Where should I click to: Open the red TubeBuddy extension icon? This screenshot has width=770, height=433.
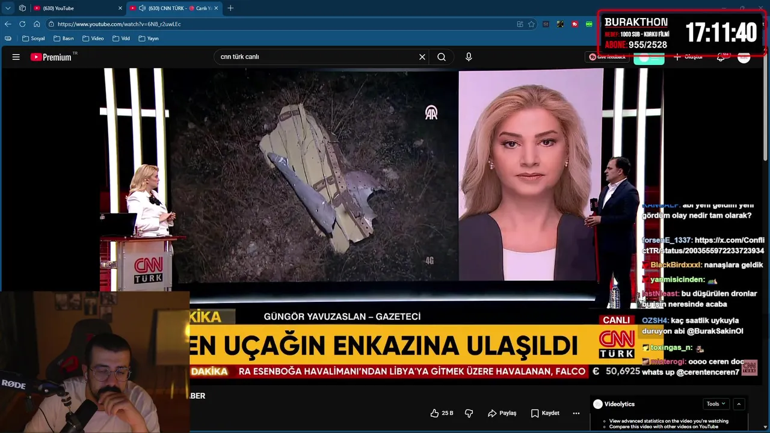574,24
